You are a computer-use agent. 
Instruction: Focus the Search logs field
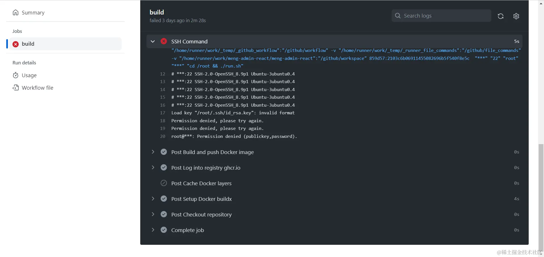[x=441, y=16]
